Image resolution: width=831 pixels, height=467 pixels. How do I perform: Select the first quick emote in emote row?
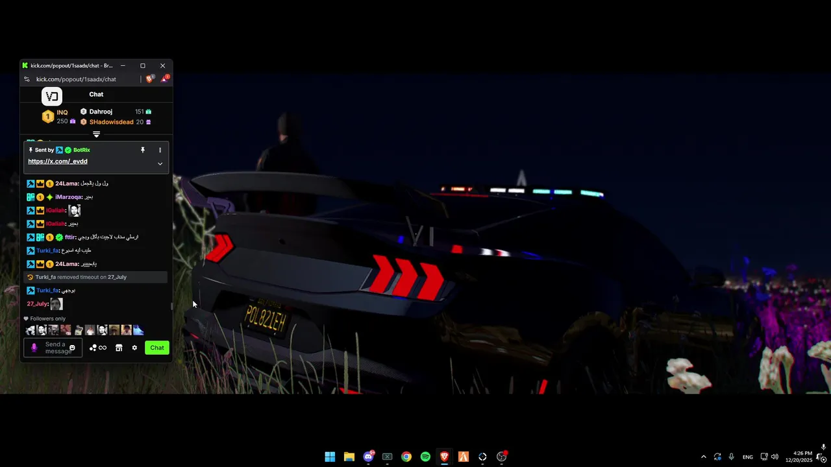[30, 330]
